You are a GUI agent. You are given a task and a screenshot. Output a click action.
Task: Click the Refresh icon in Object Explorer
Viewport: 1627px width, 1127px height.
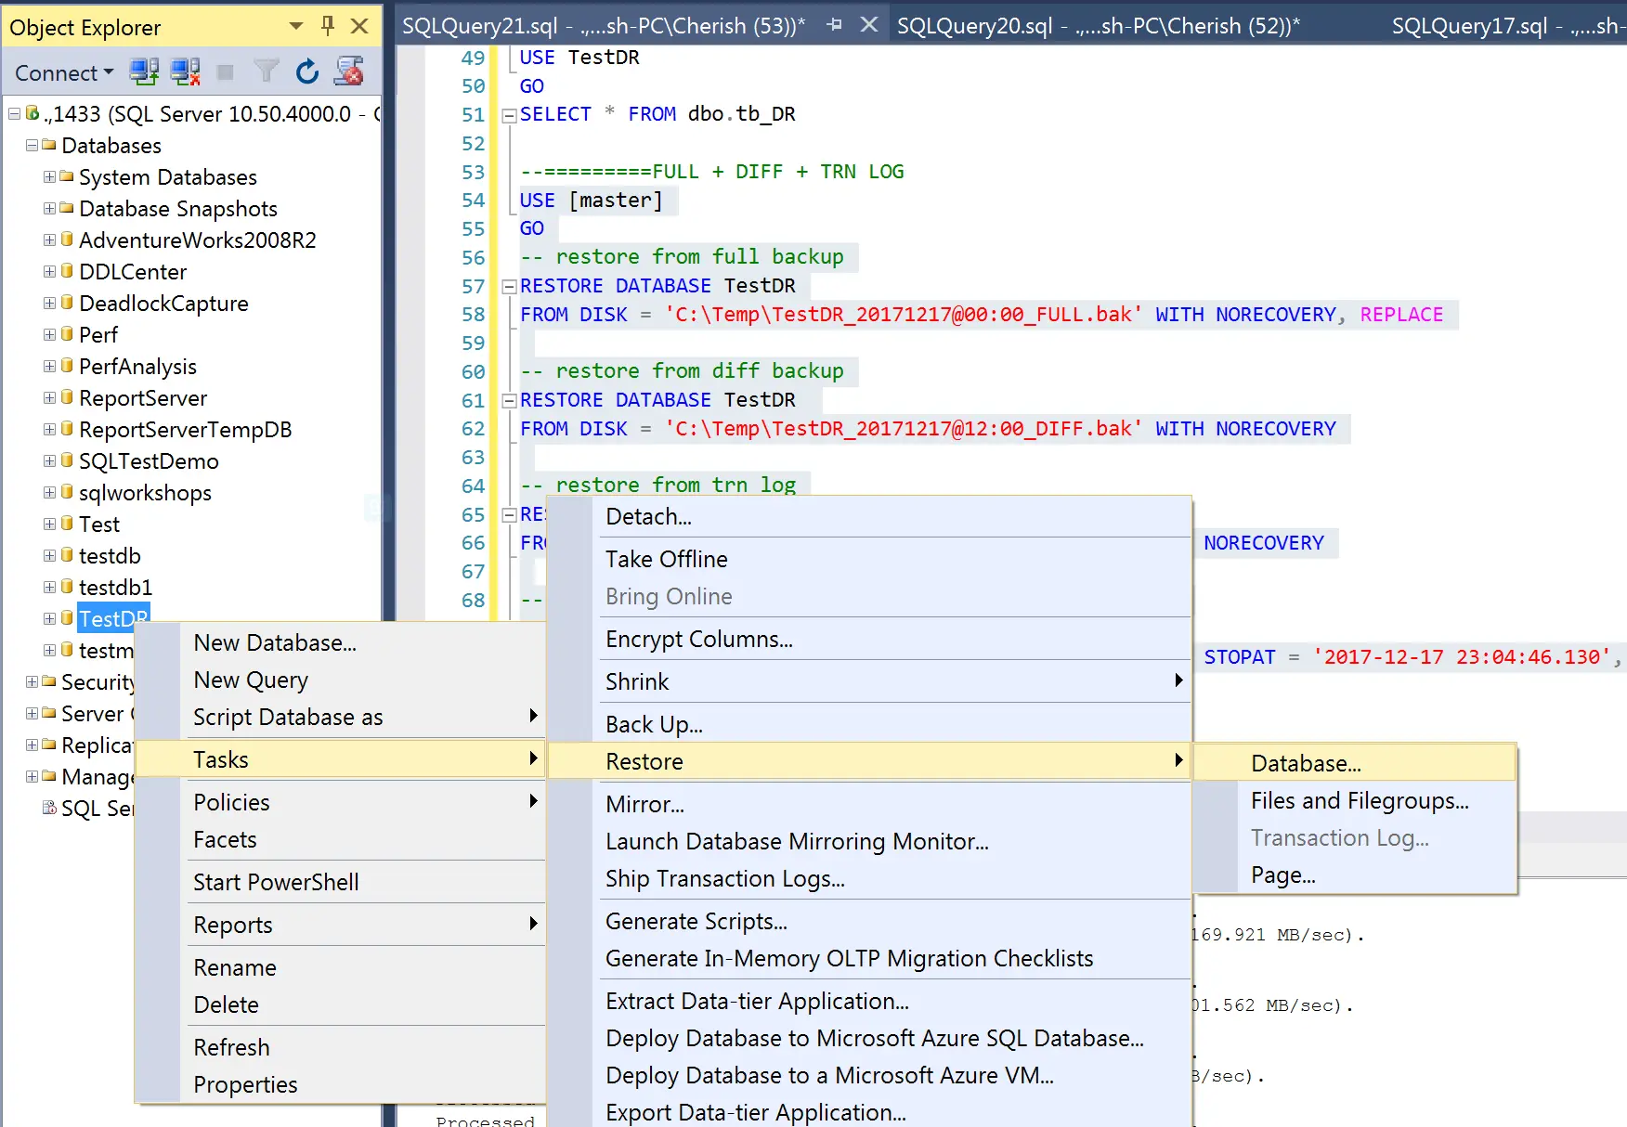pyautogui.click(x=306, y=71)
